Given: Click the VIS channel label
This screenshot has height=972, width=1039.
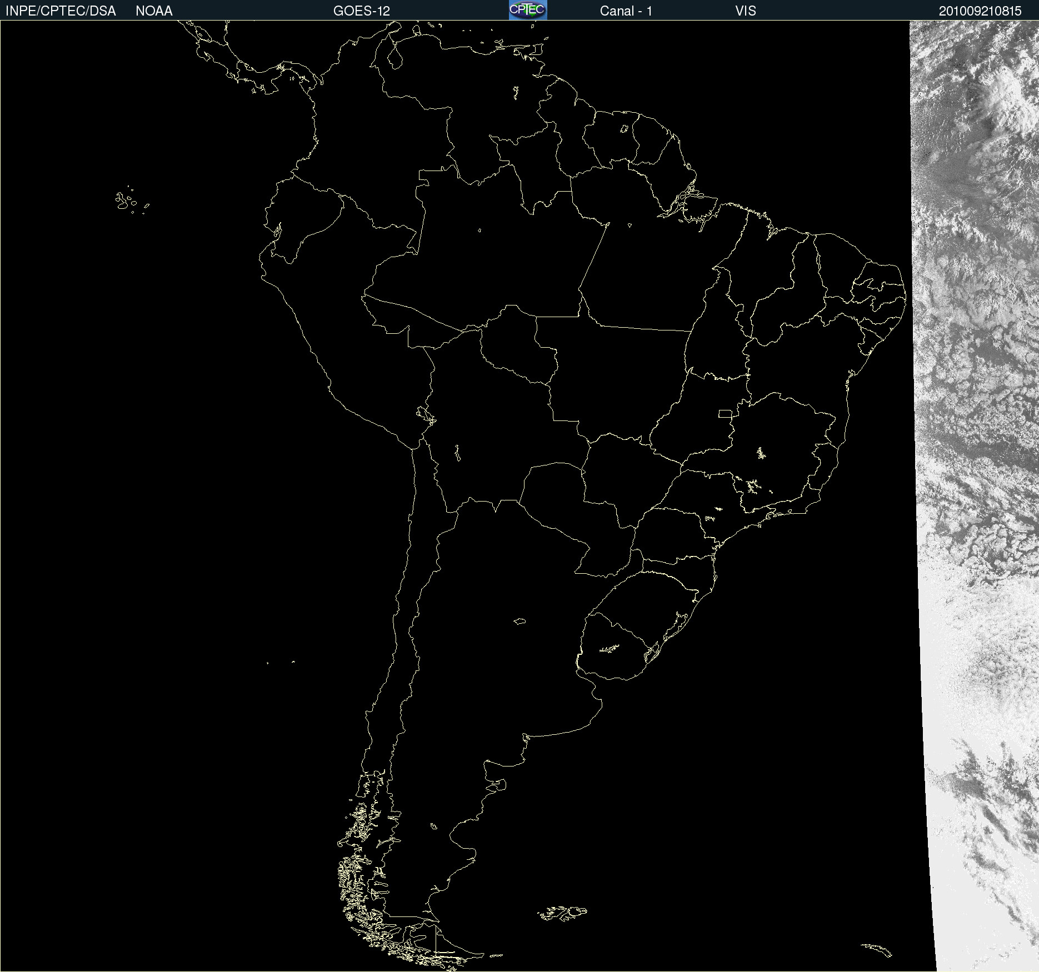Looking at the screenshot, I should 746,11.
